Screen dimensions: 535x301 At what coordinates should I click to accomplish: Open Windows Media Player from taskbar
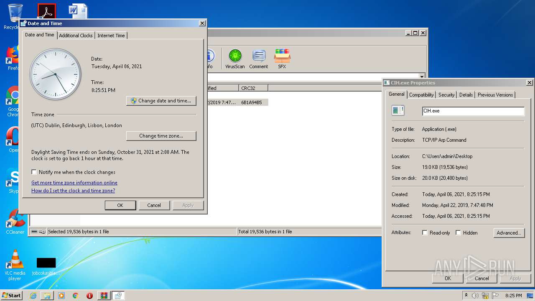tap(61, 296)
